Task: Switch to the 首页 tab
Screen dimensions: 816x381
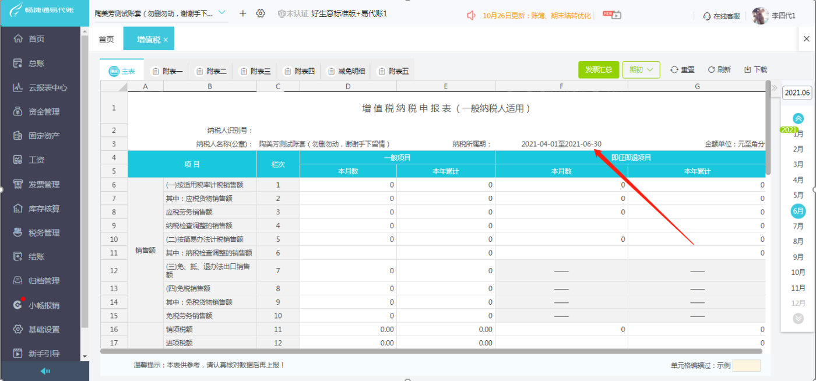Action: pos(106,40)
